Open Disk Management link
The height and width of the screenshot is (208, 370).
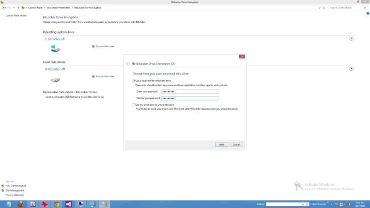coord(15,190)
